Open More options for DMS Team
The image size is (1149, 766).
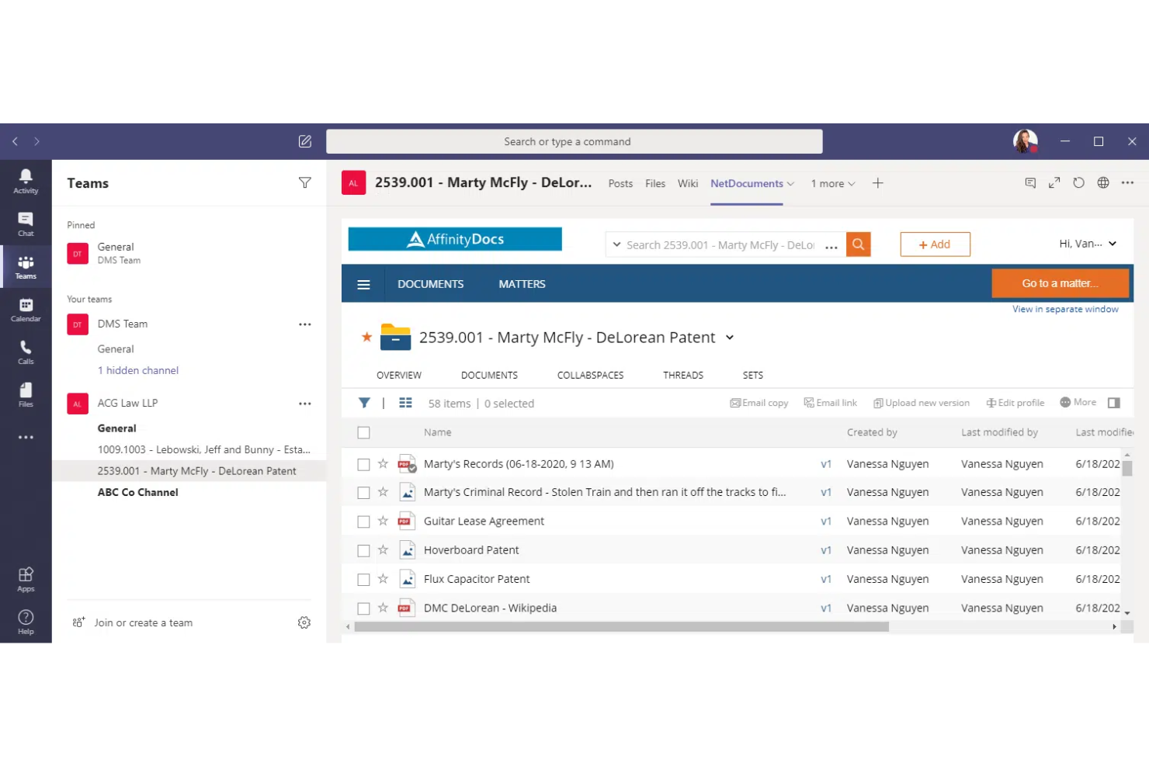[305, 324]
